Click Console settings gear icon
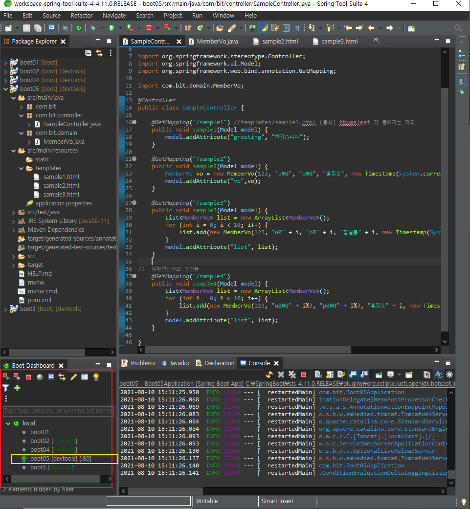 449,375
